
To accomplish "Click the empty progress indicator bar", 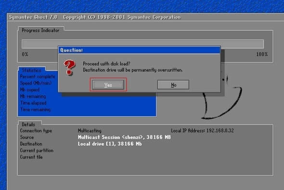I will pos(142,44).
